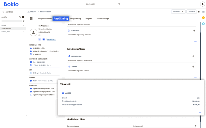Click the filter funnel icon

(24, 21)
